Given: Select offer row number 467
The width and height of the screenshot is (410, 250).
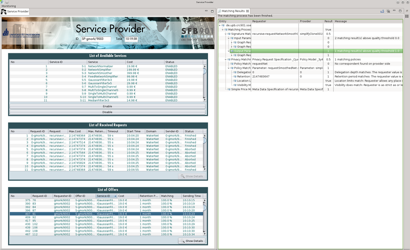Looking at the screenshot, I should (x=107, y=234).
